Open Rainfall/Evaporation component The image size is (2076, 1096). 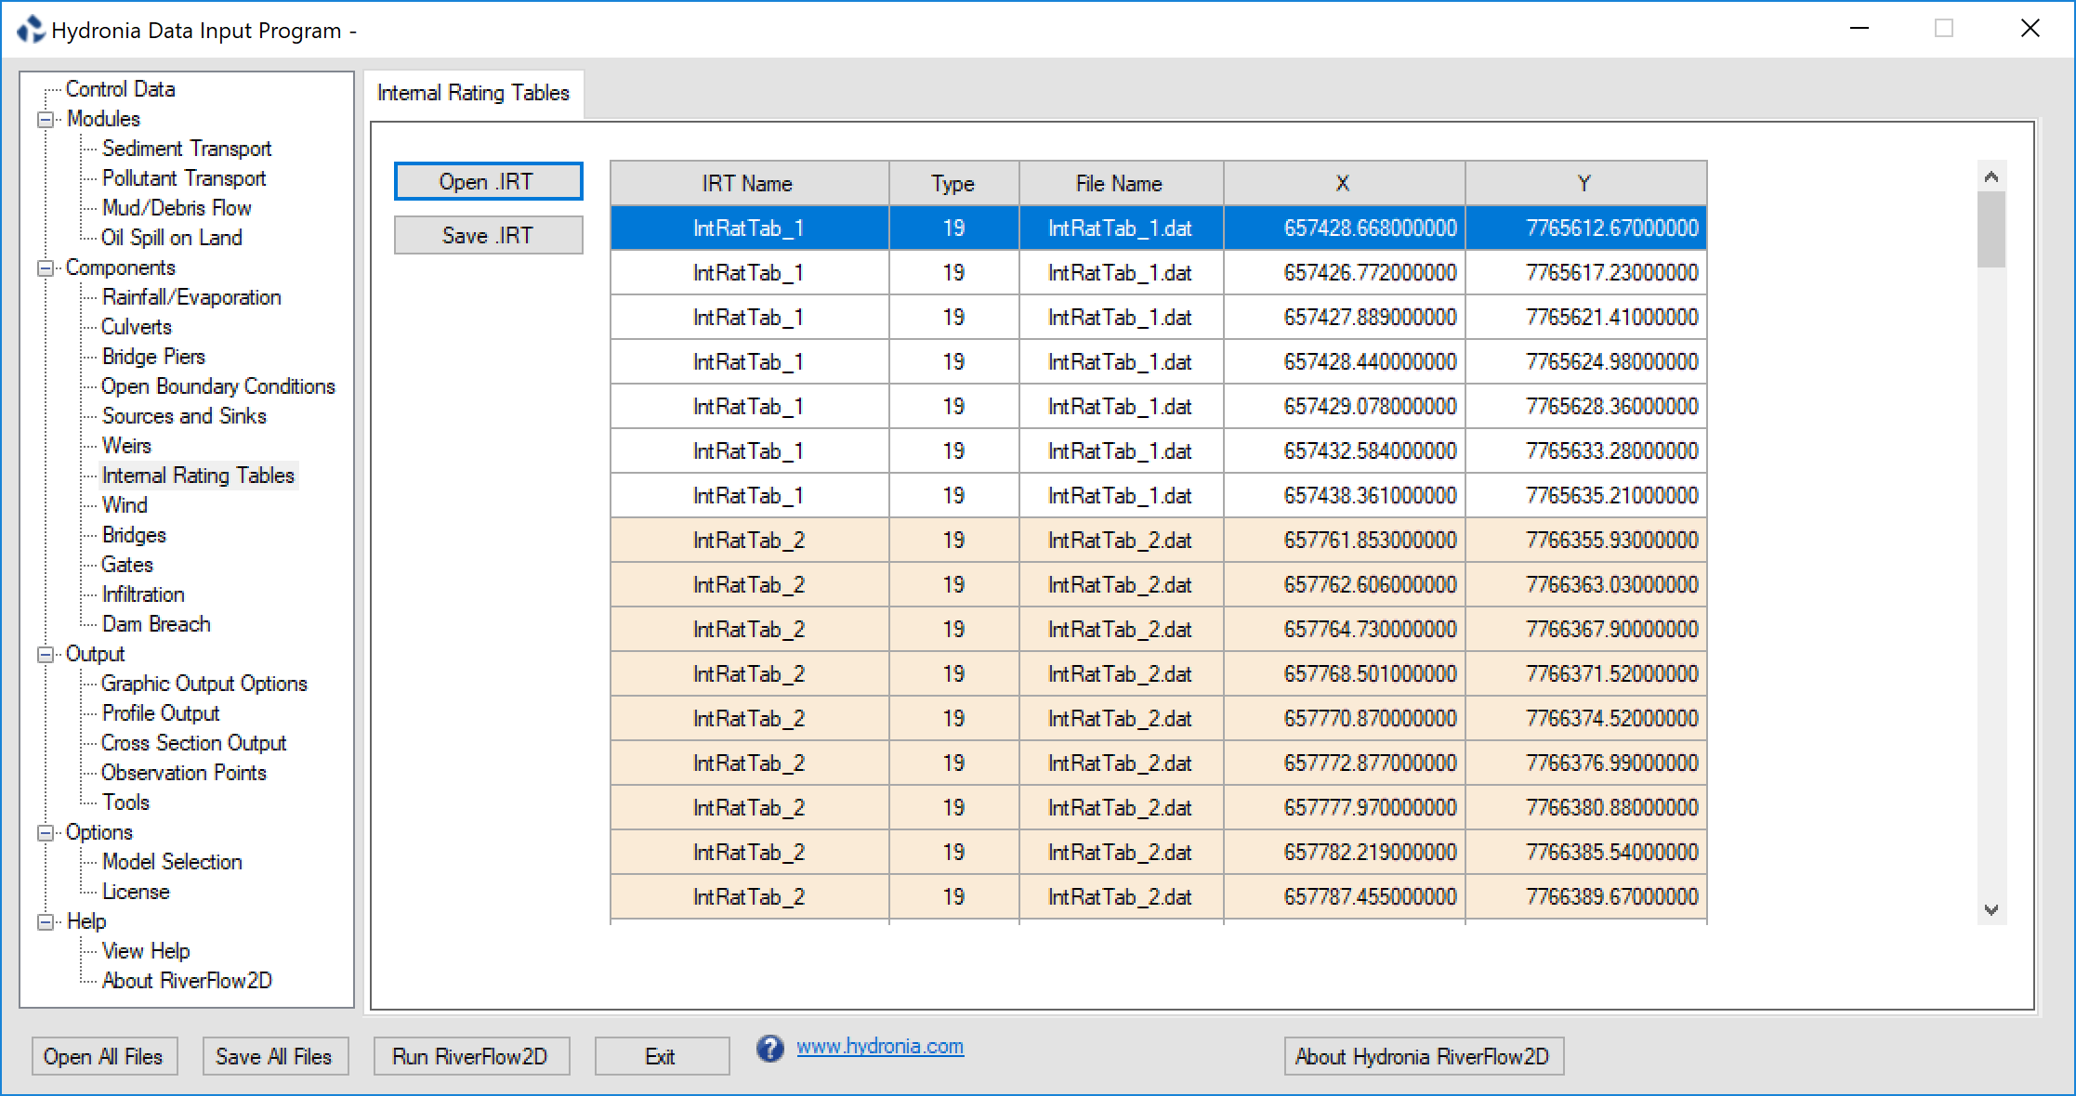[191, 297]
